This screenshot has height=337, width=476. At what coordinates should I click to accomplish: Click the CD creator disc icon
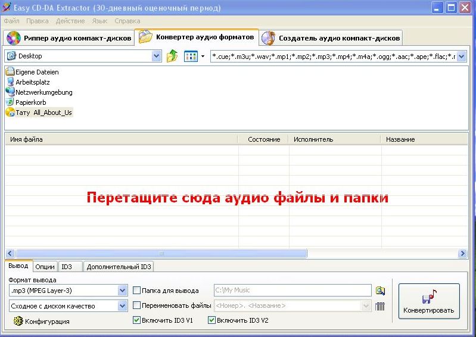(268, 38)
